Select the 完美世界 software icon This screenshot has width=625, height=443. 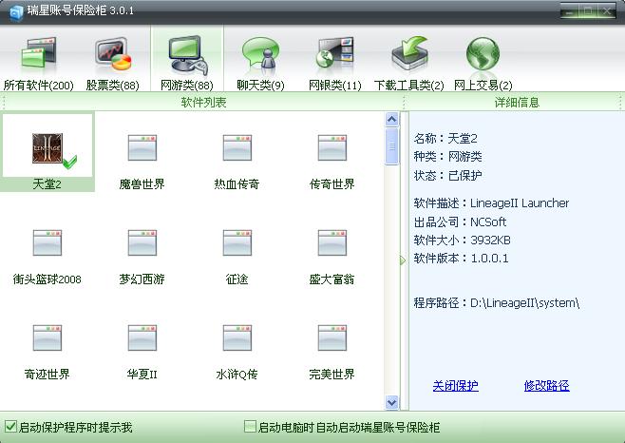[332, 337]
